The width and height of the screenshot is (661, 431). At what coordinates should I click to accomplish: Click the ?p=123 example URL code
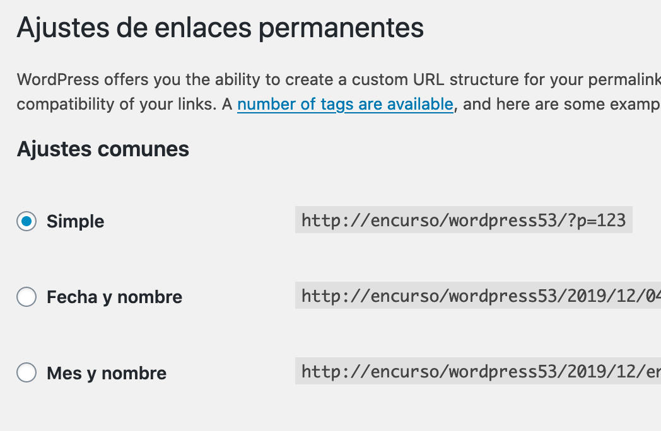pos(464,220)
